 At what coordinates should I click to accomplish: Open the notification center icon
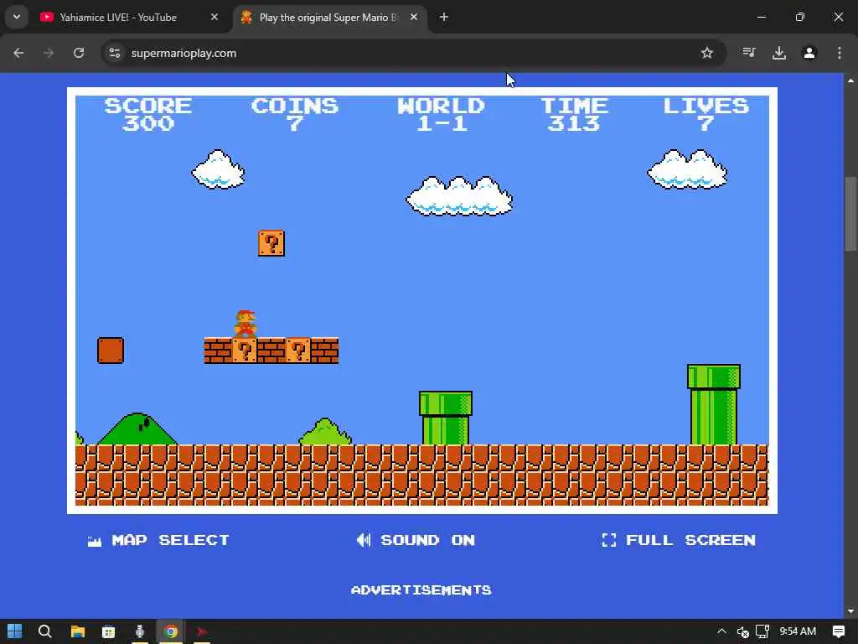pos(838,631)
